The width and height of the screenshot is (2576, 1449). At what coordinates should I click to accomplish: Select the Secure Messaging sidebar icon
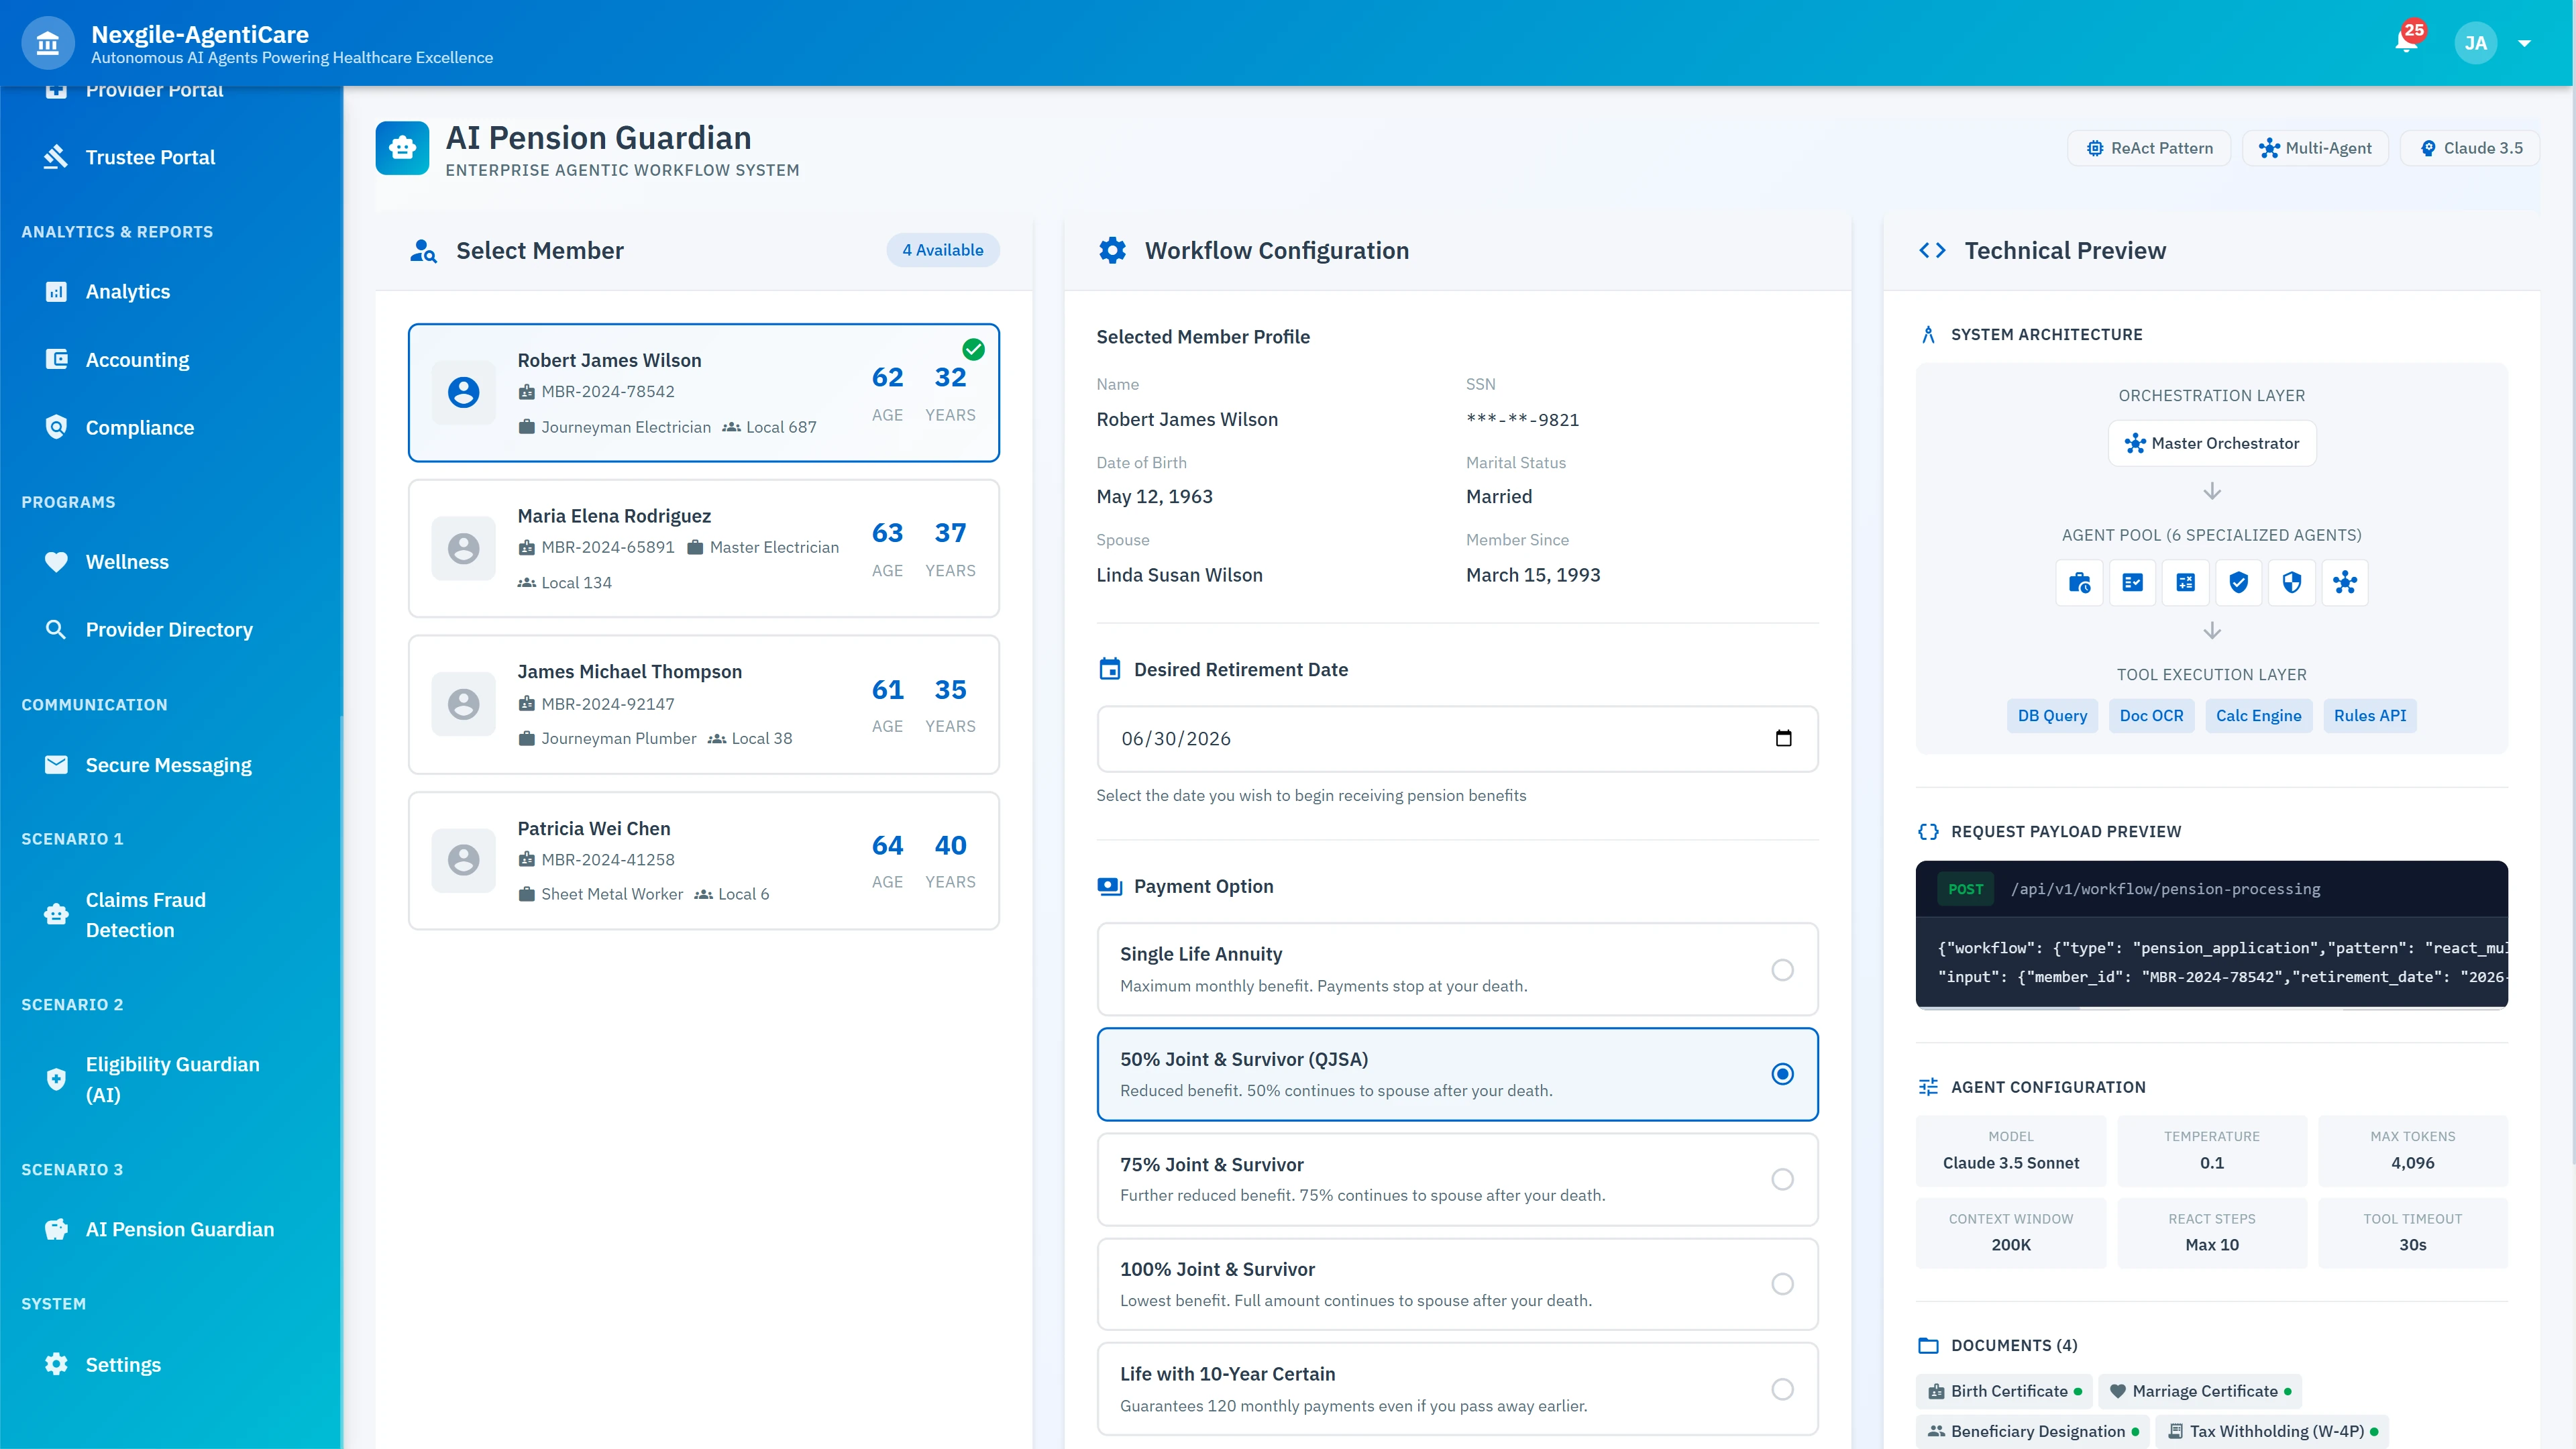coord(56,765)
